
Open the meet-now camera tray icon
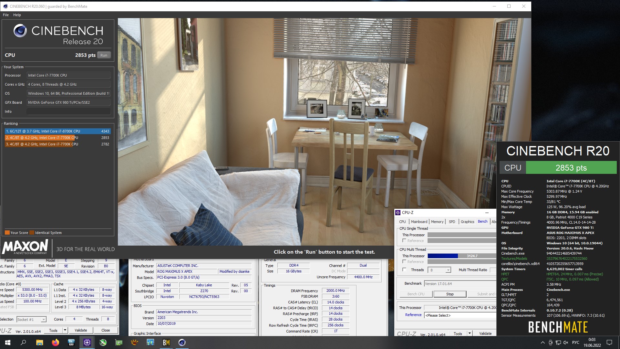coord(550,343)
